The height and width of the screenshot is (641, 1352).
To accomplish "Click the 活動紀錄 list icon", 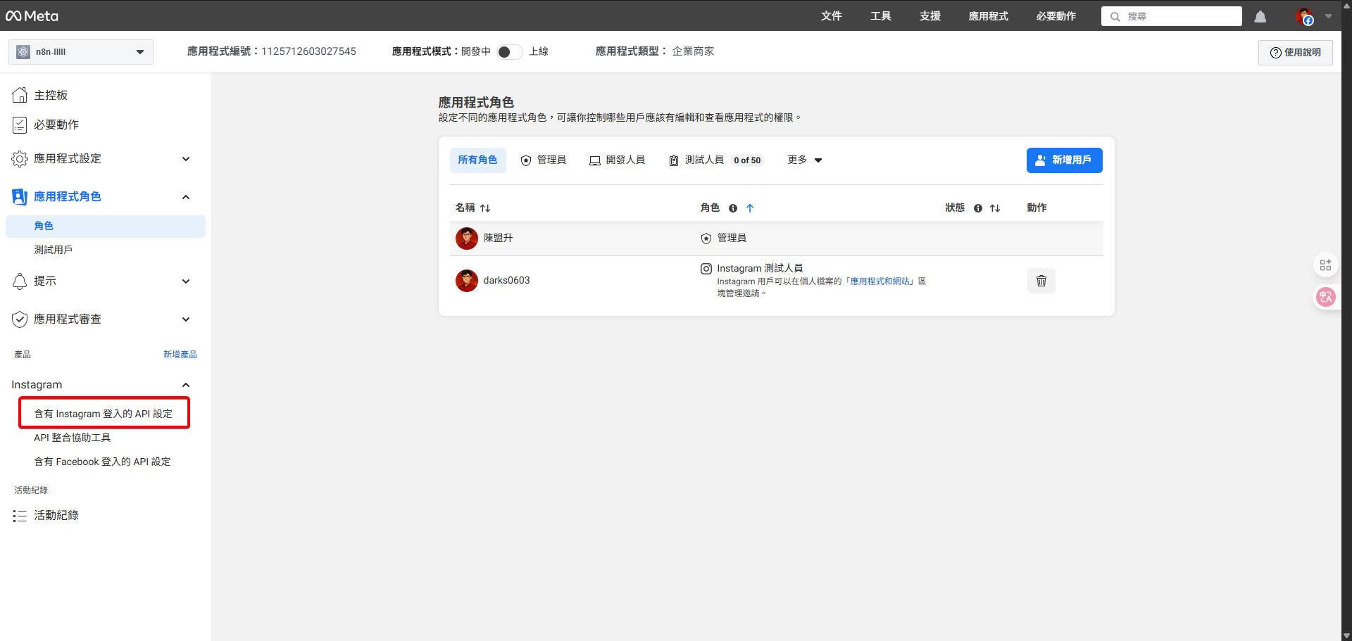I will 20,515.
